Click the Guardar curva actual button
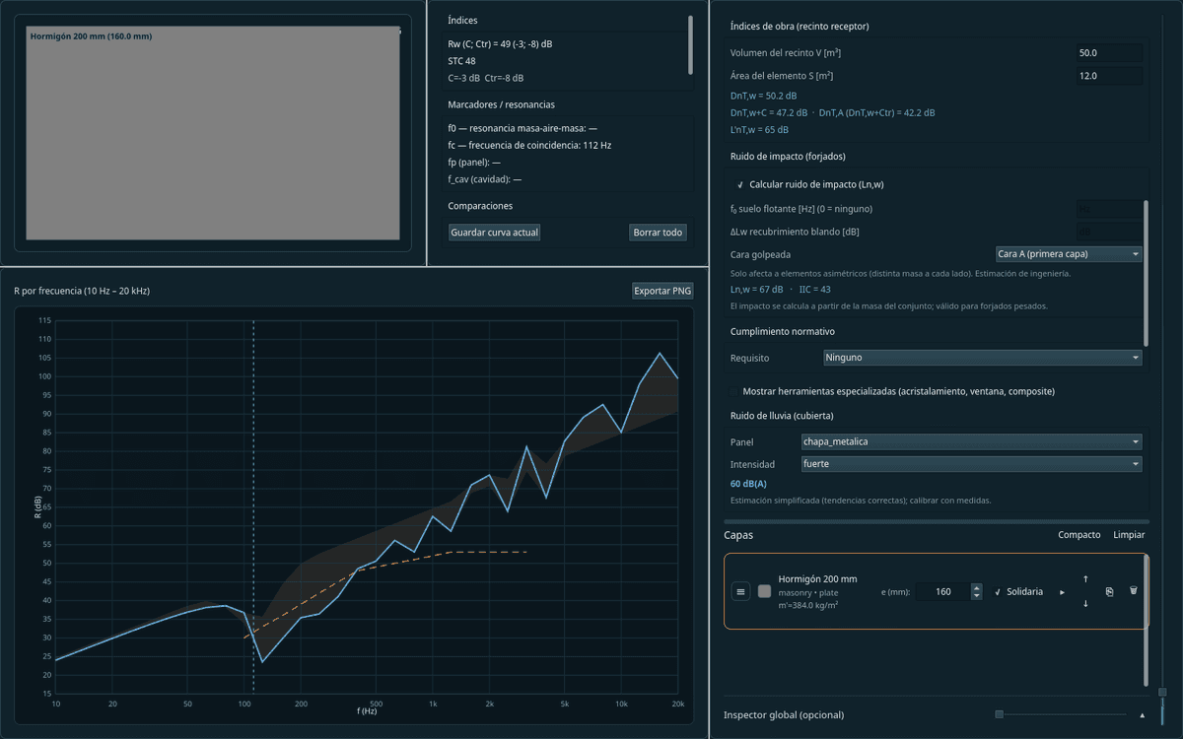This screenshot has width=1183, height=739. coord(494,233)
